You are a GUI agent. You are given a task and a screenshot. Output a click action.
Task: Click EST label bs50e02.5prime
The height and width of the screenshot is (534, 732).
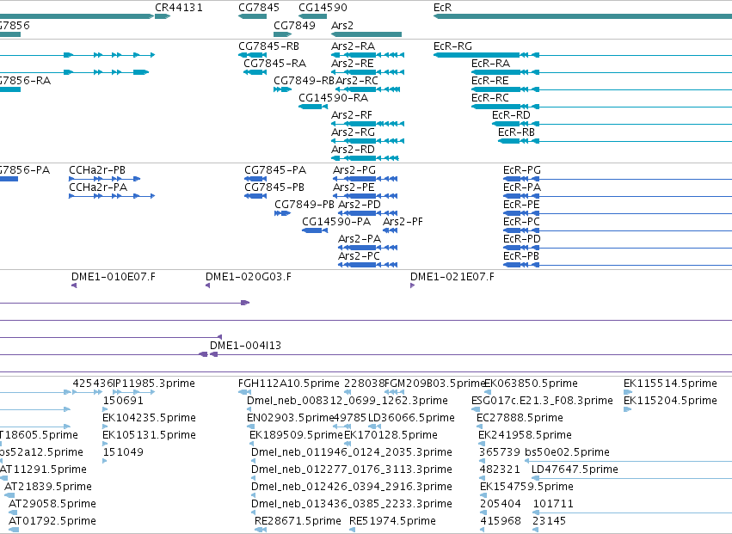[x=567, y=453]
